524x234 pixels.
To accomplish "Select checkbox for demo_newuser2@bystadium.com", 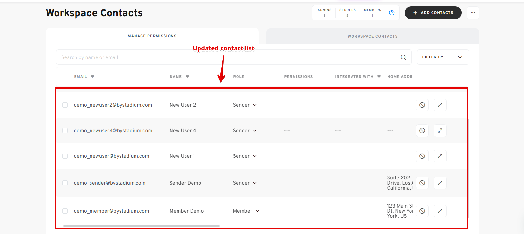I will [65, 105].
